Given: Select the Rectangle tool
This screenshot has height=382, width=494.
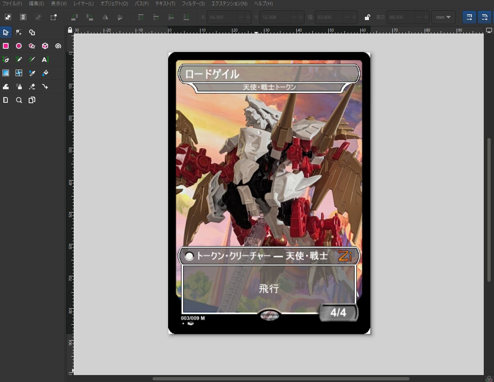Looking at the screenshot, I should [x=6, y=46].
